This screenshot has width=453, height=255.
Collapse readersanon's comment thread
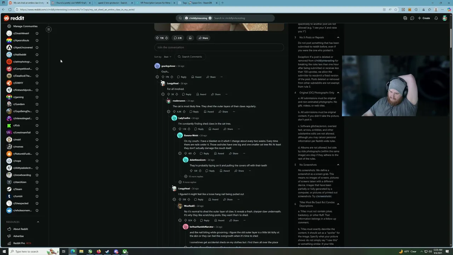168,112
